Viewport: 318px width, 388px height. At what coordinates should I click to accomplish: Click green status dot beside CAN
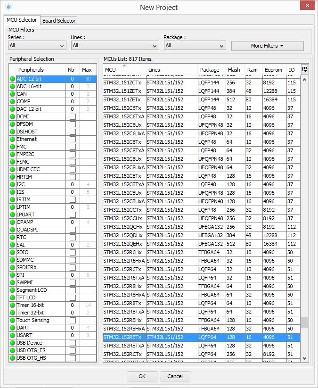click(12, 94)
